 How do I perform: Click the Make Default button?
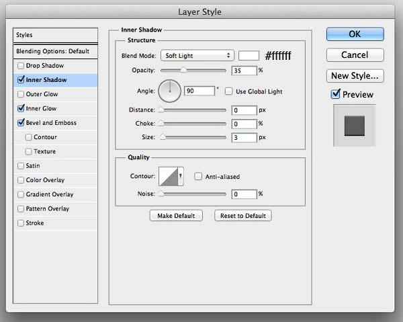pos(176,216)
